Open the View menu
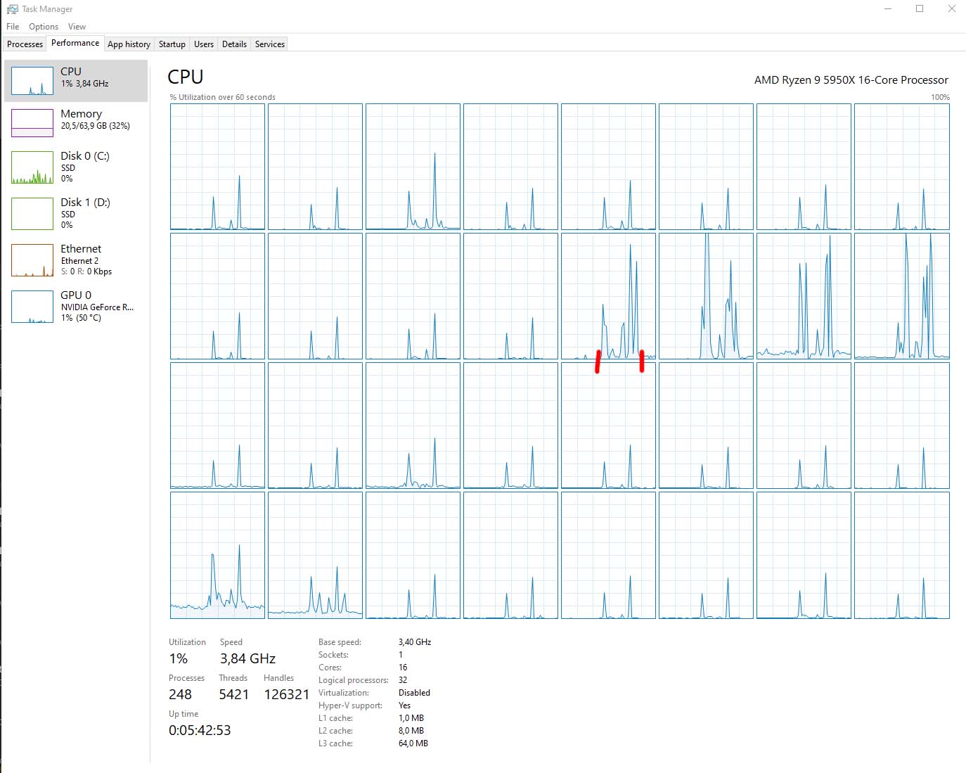Viewport: 966px width, 773px height. [77, 26]
